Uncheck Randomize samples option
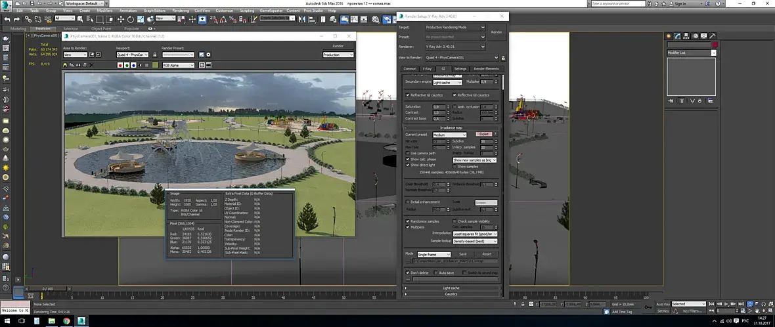The width and height of the screenshot is (775, 327). [407, 221]
